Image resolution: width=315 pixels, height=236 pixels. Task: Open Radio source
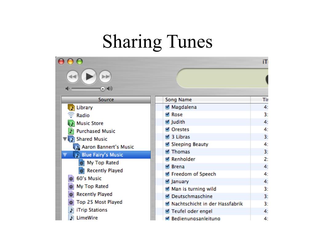click(x=83, y=116)
